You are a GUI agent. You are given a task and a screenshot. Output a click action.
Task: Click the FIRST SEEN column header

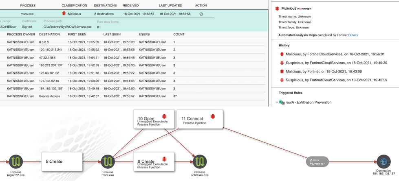coord(77,34)
